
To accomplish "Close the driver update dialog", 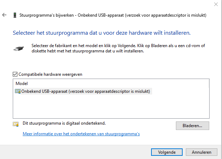I will coord(216,4).
